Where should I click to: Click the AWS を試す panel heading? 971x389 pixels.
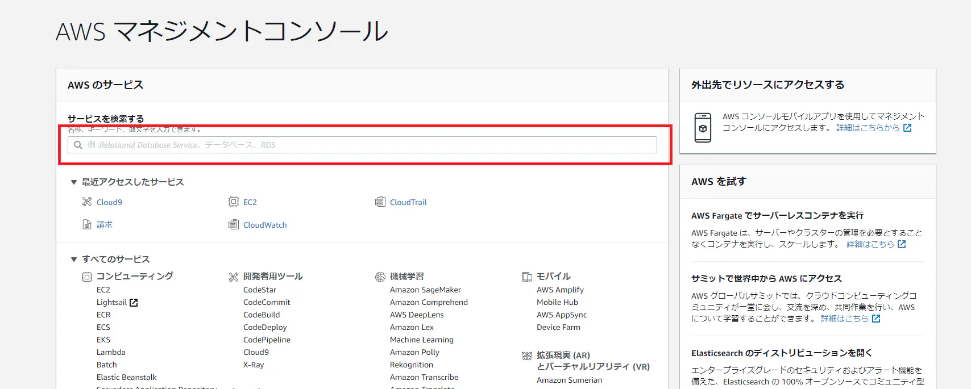[719, 182]
